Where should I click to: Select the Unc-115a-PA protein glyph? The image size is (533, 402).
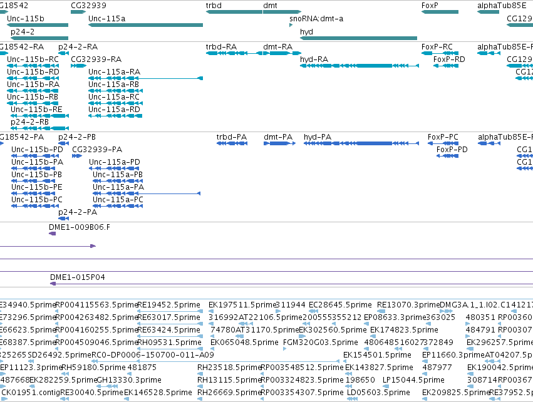point(147,193)
